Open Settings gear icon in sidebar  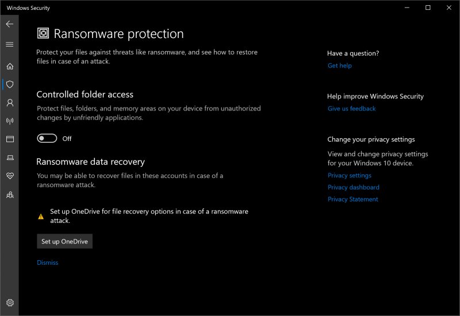[x=10, y=303]
